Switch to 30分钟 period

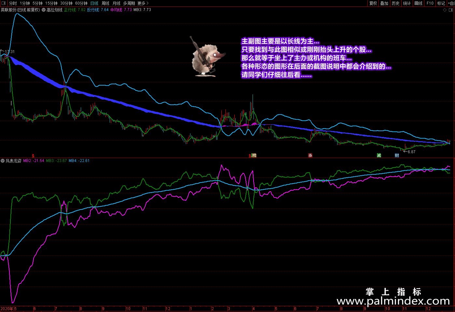(66, 3)
